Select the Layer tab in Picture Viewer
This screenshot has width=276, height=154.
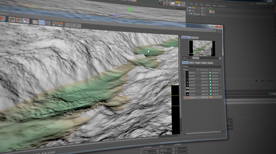[x=198, y=63]
